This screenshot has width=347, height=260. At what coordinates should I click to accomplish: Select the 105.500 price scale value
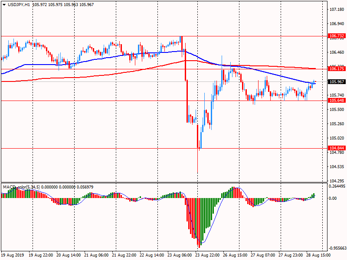337,110
